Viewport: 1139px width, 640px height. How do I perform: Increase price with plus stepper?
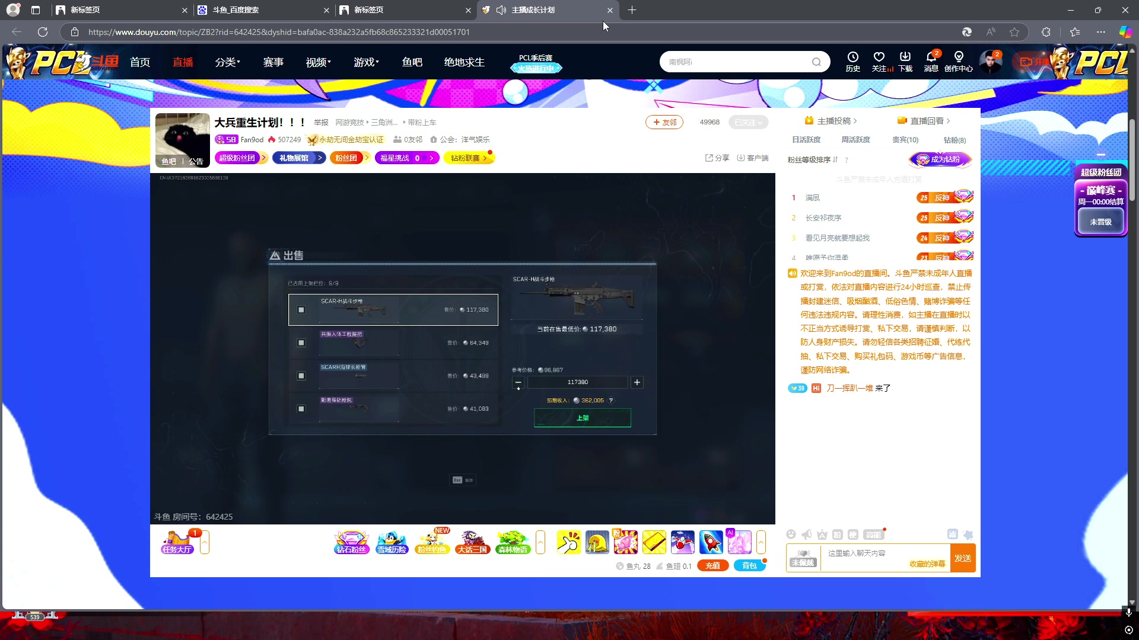[x=637, y=382]
